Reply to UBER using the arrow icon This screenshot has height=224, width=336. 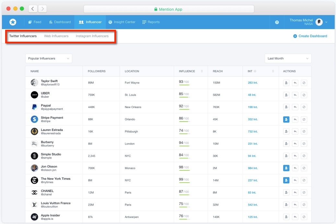(295, 95)
